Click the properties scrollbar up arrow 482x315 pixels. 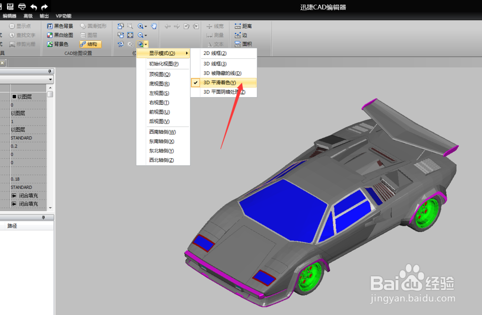click(50, 88)
